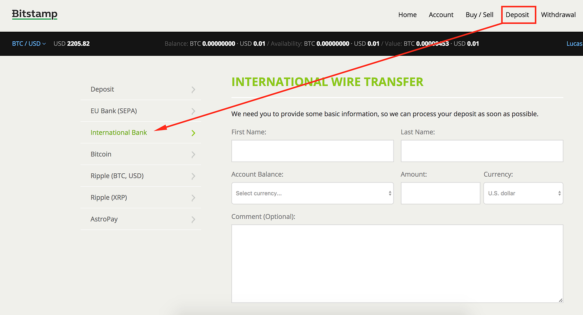Open AstroPay deposit option

pyautogui.click(x=141, y=219)
